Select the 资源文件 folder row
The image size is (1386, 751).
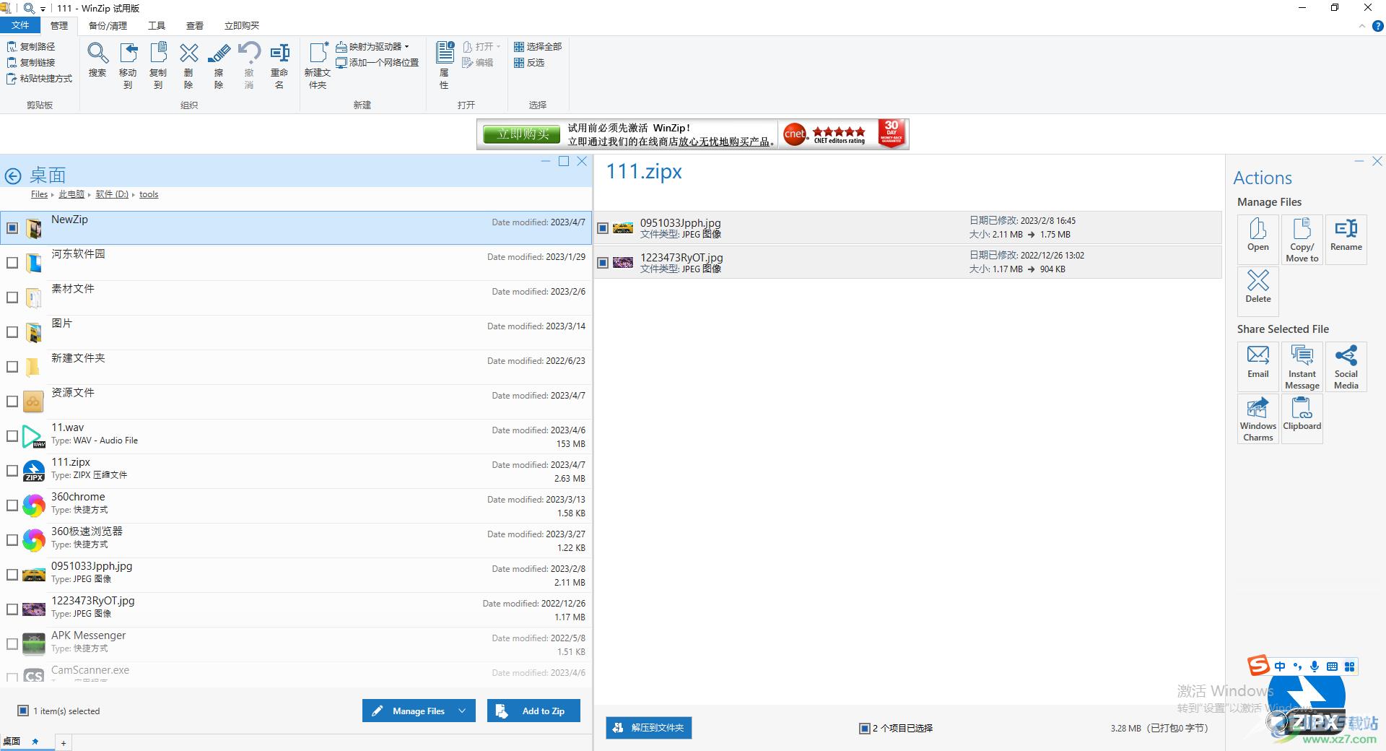pyautogui.click(x=296, y=401)
